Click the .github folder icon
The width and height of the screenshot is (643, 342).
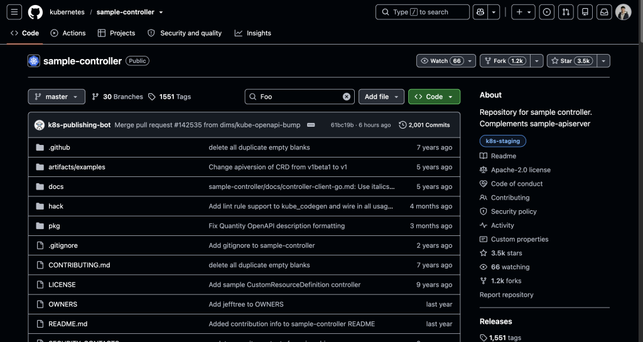click(x=40, y=147)
